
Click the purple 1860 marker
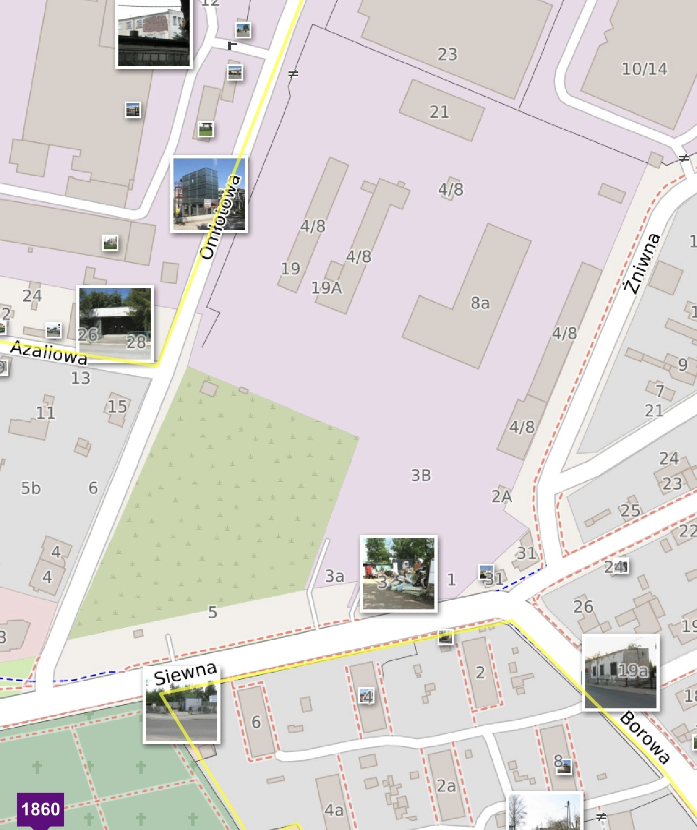pyautogui.click(x=41, y=809)
